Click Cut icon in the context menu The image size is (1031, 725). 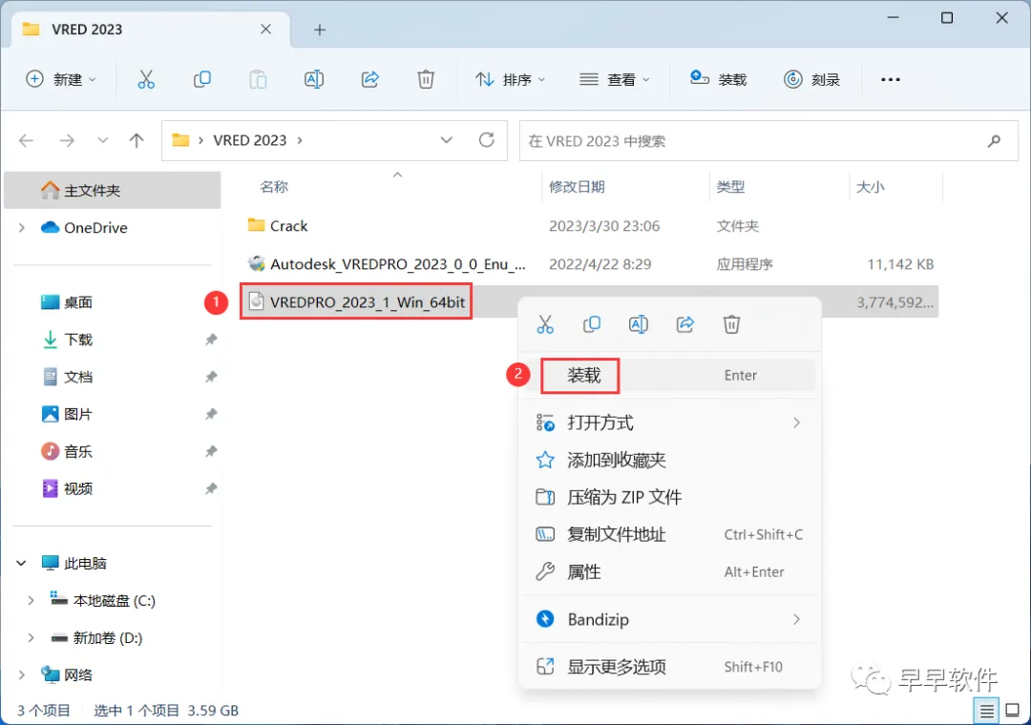[x=545, y=324]
